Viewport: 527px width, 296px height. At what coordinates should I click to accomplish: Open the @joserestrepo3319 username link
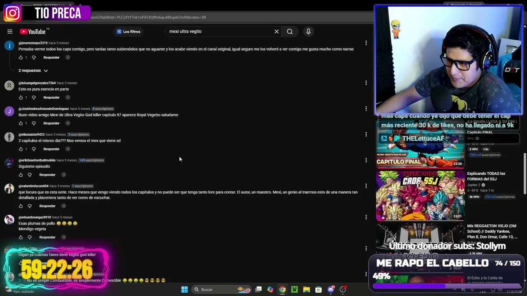point(33,43)
